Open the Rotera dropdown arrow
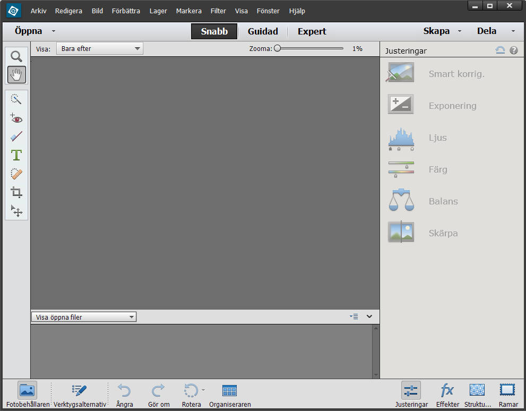The height and width of the screenshot is (411, 526). pyautogui.click(x=203, y=390)
